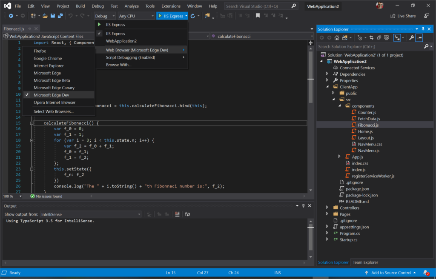Click the Redo arrow in the toolbar
The image size is (436, 279).
click(x=82, y=16)
